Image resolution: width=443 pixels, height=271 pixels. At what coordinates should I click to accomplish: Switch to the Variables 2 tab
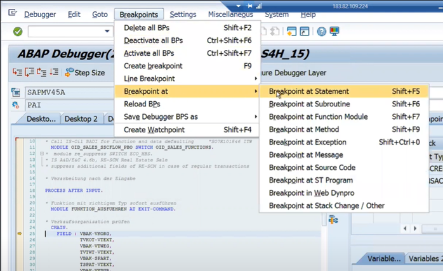[x=424, y=258]
